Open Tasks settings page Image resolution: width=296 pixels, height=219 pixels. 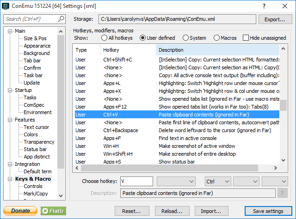click(x=30, y=97)
